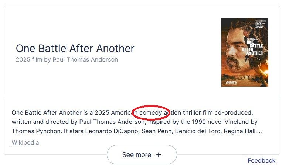
Task: Open the Wikipedia source link
Action: click(x=25, y=143)
